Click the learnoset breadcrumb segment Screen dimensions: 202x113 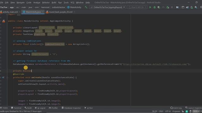point(45,7)
